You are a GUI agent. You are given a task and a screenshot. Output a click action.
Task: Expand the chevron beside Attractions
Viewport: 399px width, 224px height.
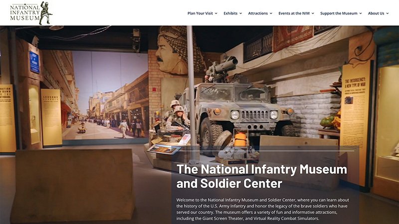coord(271,13)
